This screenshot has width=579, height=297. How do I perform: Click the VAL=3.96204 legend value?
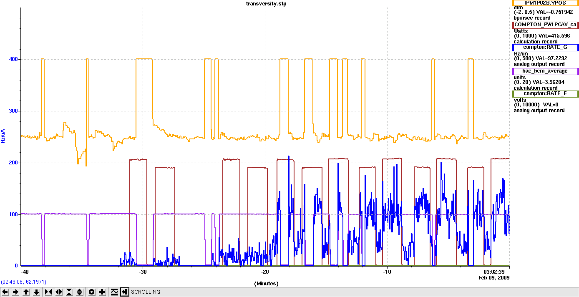pyautogui.click(x=549, y=82)
